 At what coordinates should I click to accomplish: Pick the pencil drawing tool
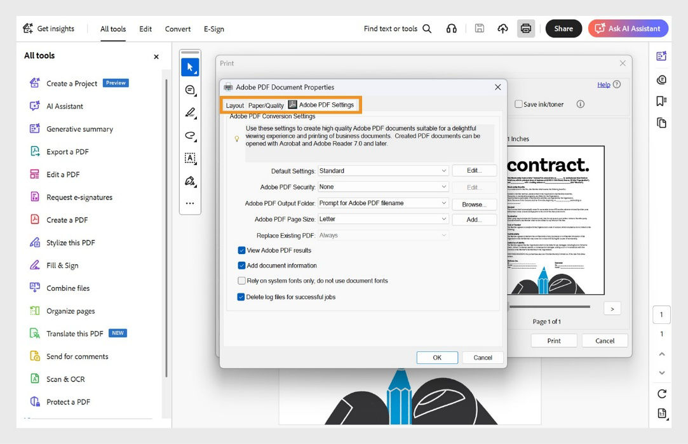(189, 112)
